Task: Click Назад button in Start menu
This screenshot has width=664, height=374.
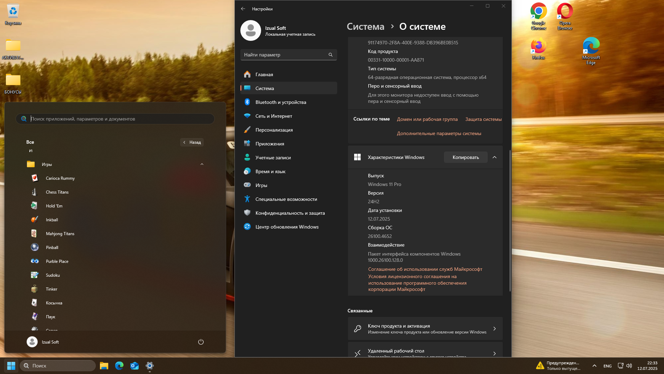Action: pos(192,142)
